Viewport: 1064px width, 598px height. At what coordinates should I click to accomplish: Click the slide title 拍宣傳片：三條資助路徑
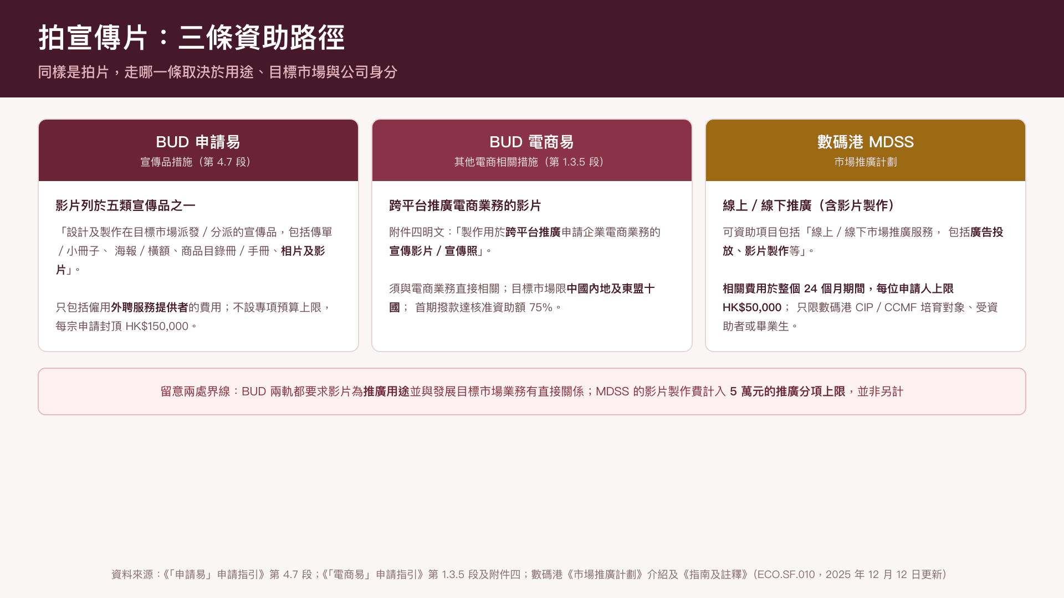click(191, 38)
